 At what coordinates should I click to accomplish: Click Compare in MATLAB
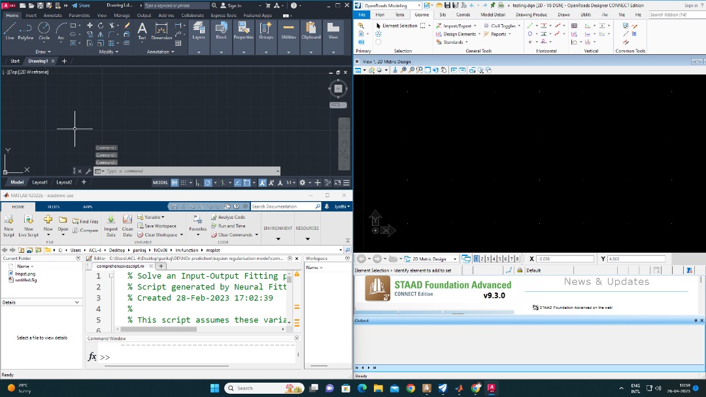(x=85, y=230)
